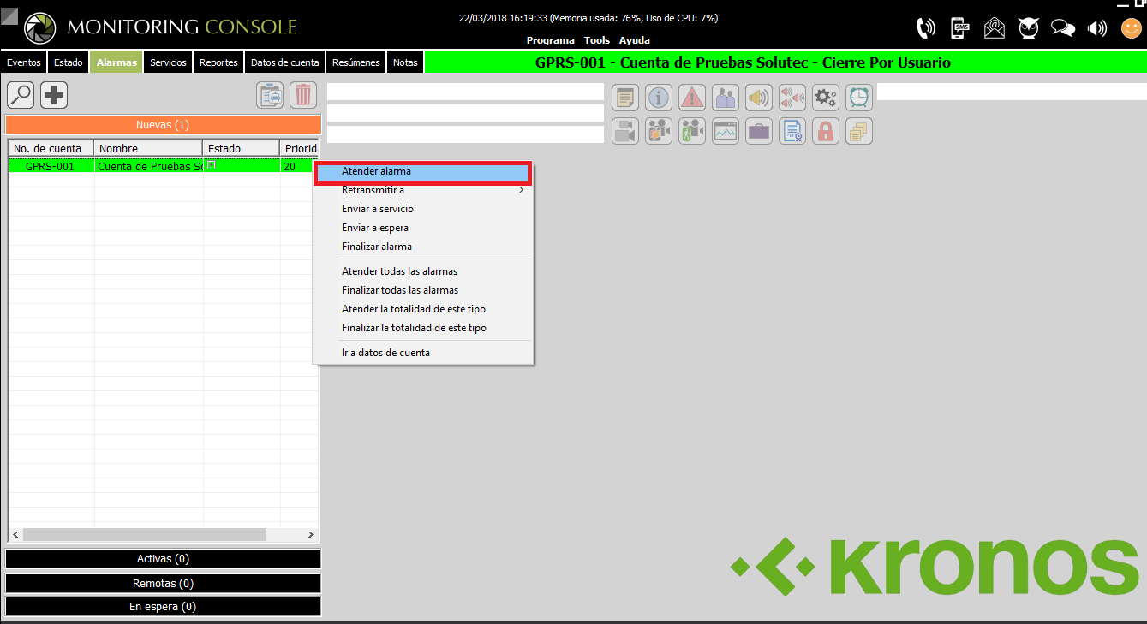Click the Nombre column header

148,148
